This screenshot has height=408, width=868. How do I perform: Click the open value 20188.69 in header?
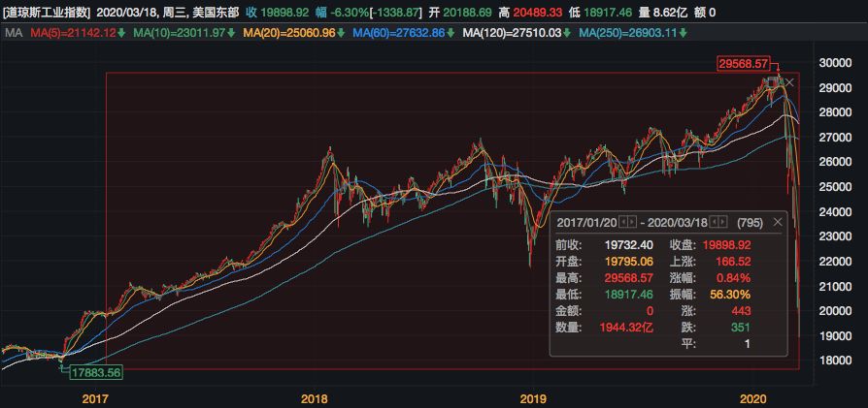click(466, 12)
